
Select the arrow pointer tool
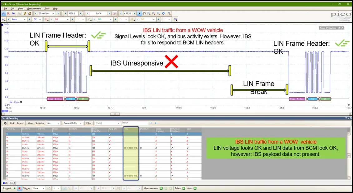[x=139, y=13]
